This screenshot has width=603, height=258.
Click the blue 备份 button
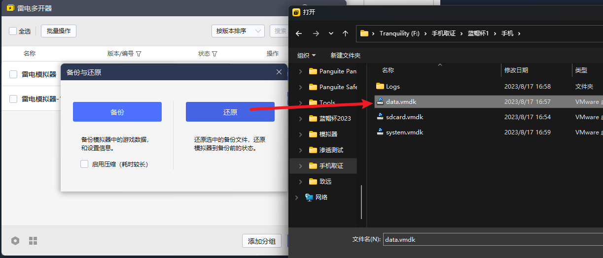click(x=117, y=112)
